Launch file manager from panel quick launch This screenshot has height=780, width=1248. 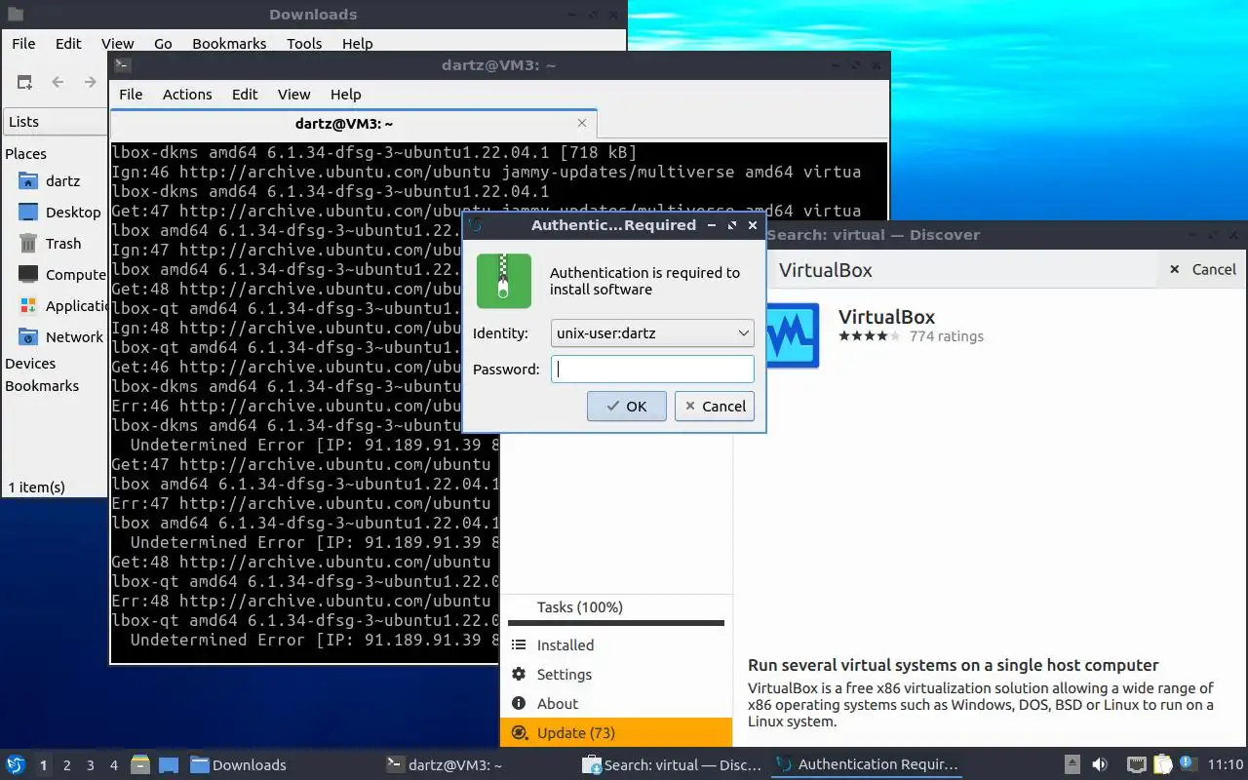[139, 764]
